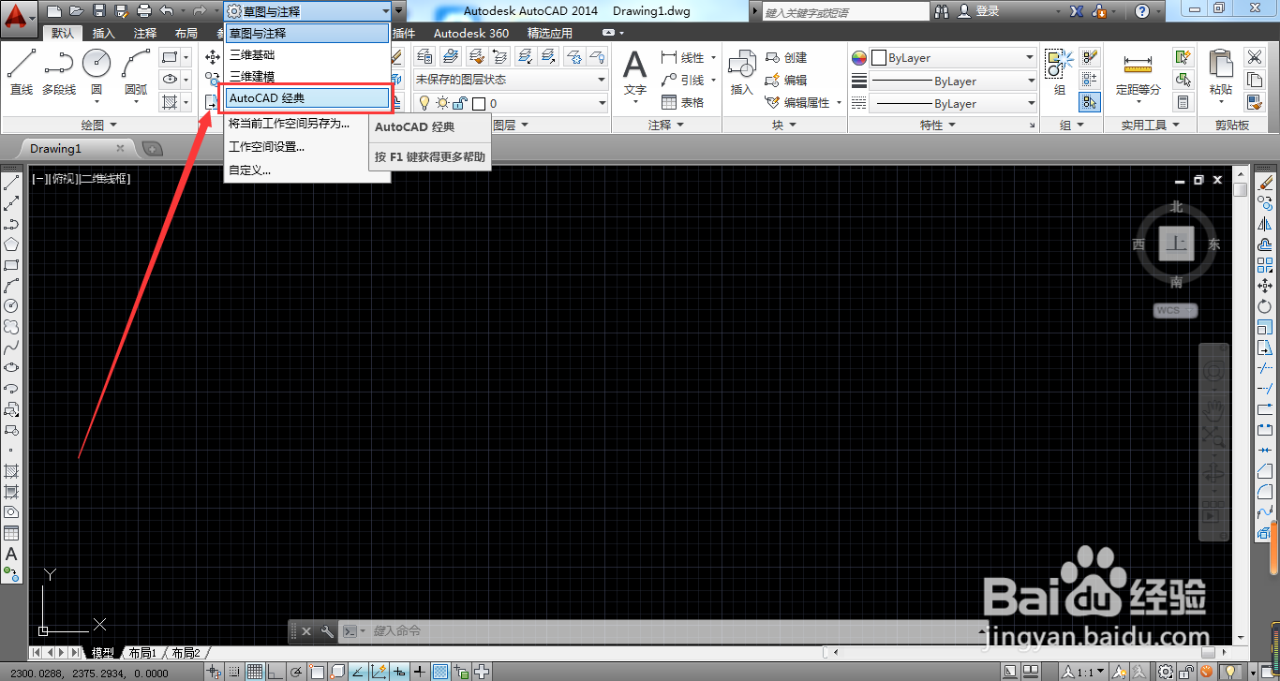Click the Open folder icon in quick access

coord(77,11)
